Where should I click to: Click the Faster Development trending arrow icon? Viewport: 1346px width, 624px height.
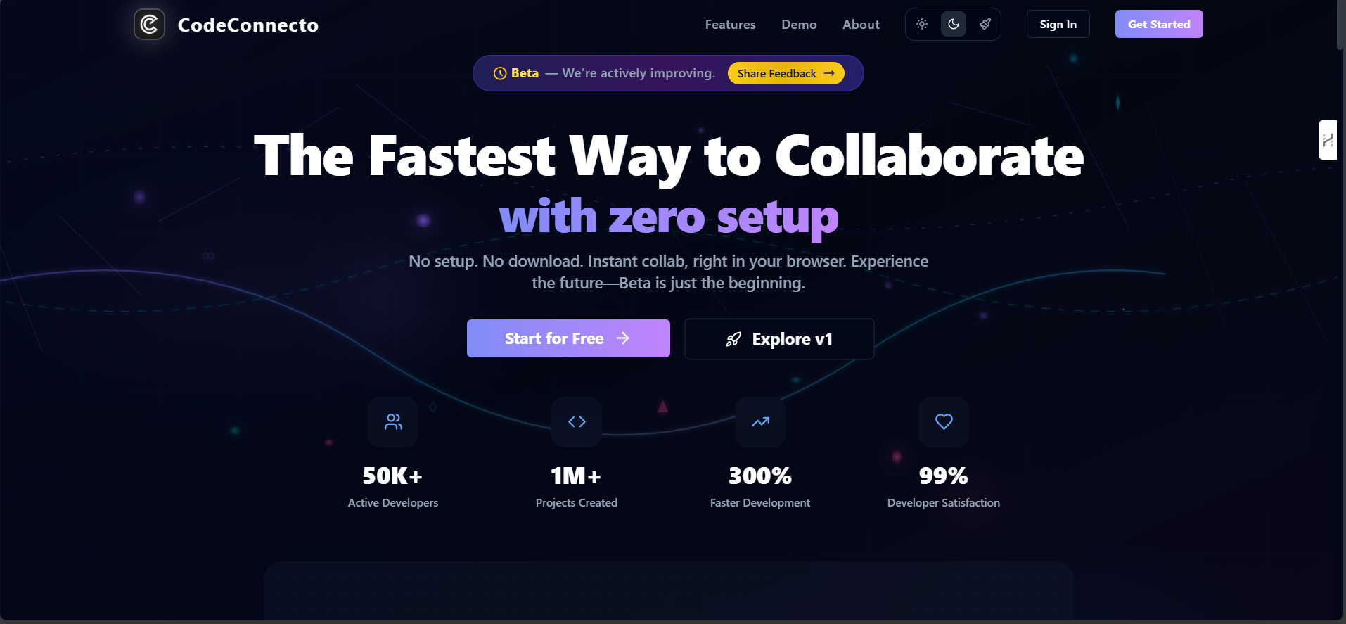[760, 421]
